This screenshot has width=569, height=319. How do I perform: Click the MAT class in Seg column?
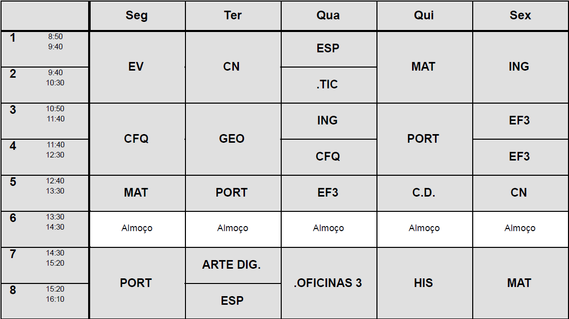point(136,193)
